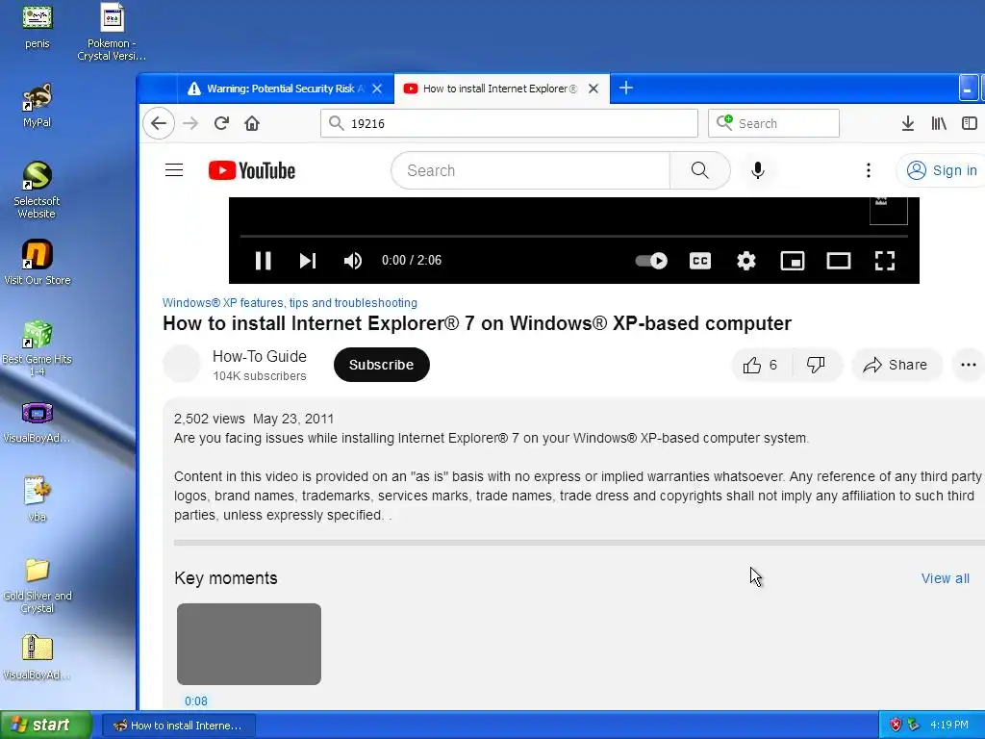Go to the browser home page icon

252,123
